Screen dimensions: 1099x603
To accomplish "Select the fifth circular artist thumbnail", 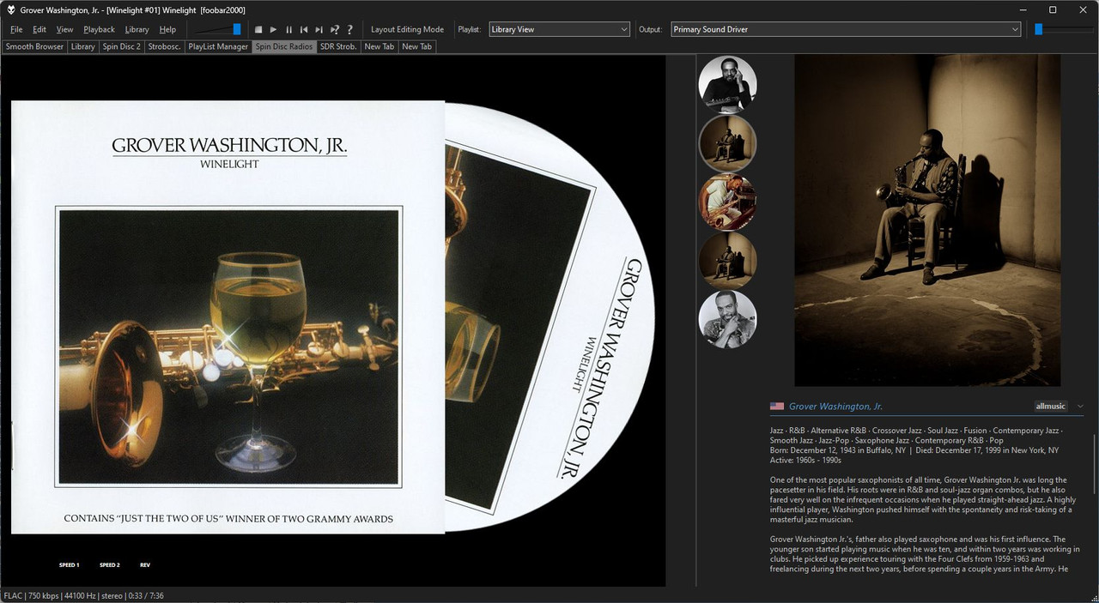I will tap(727, 319).
